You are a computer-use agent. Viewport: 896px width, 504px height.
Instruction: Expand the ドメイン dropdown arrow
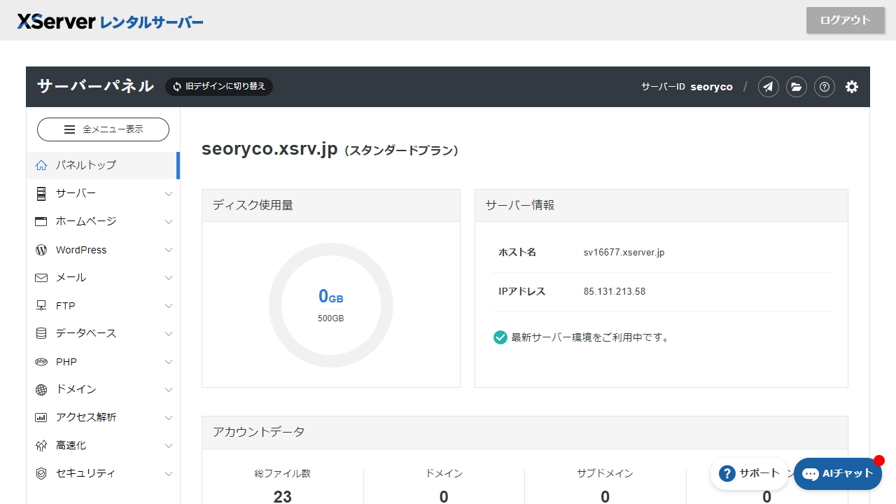tap(168, 389)
